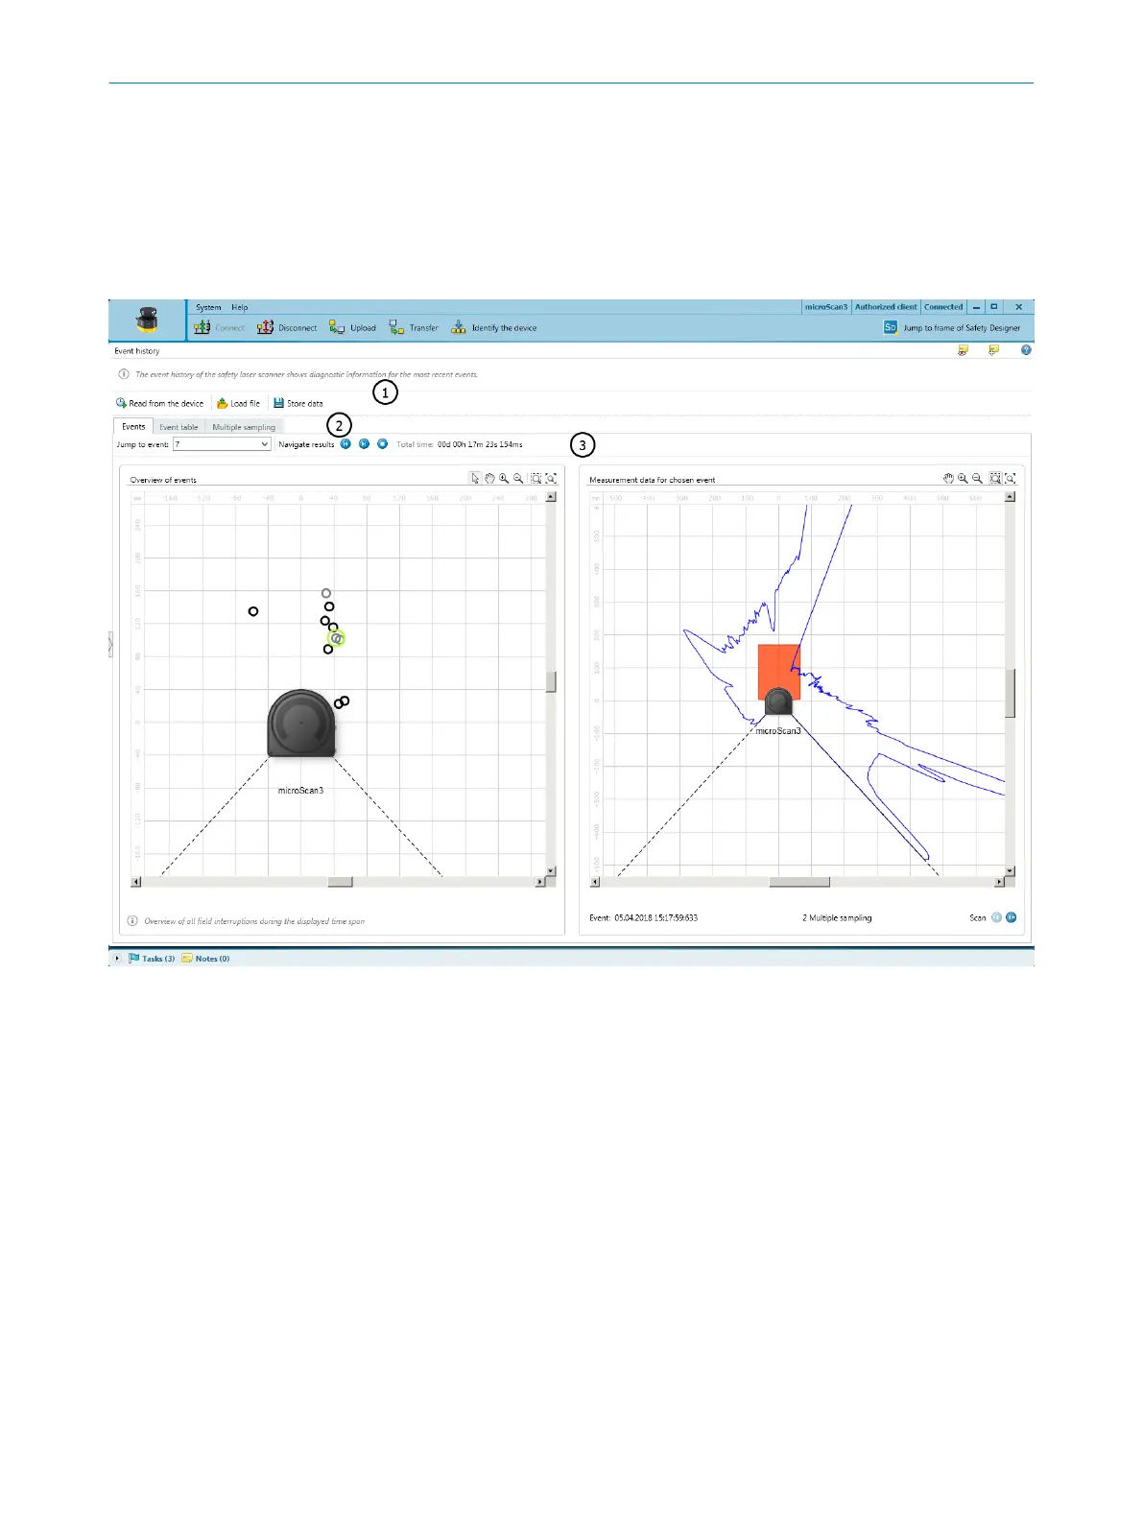Click the microScan3 device in Overview of events
1143x1520 pixels.
coord(301,723)
